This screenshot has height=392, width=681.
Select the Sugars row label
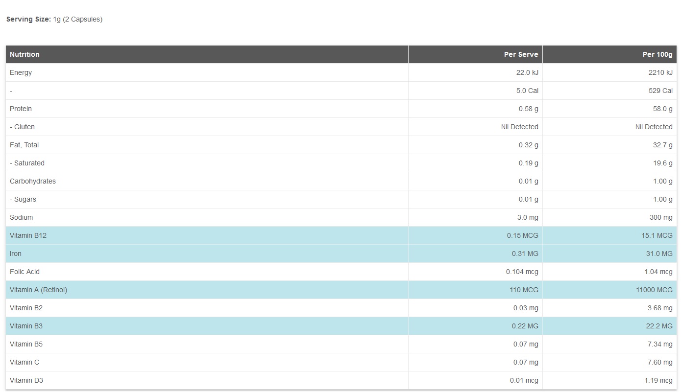(23, 199)
